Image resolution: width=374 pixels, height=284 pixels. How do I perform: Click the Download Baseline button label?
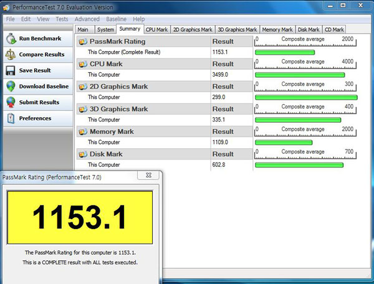(x=44, y=86)
